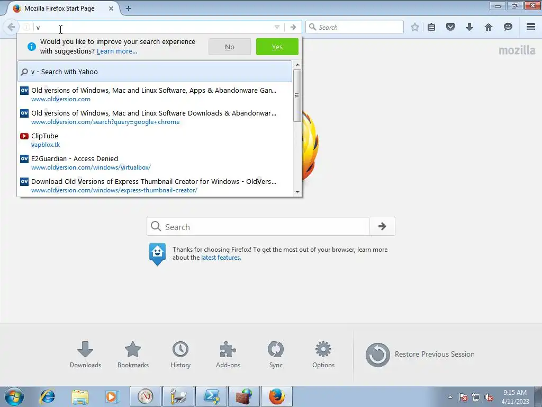The width and height of the screenshot is (542, 407).
Task: Open the Downloads arrow in the toolbar
Action: [469, 27]
